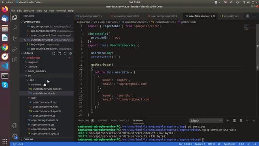Click the New File icon in the LARANG header
This screenshot has width=259, height=146.
pos(54,53)
